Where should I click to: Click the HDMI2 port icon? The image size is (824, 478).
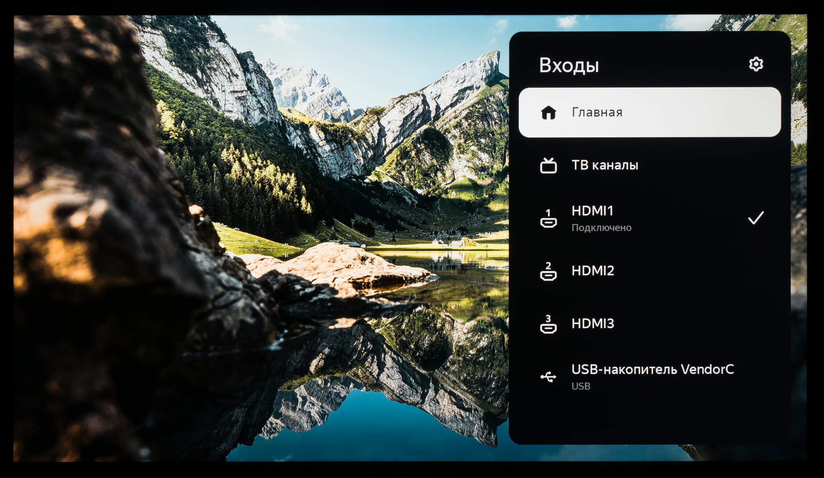click(x=548, y=271)
